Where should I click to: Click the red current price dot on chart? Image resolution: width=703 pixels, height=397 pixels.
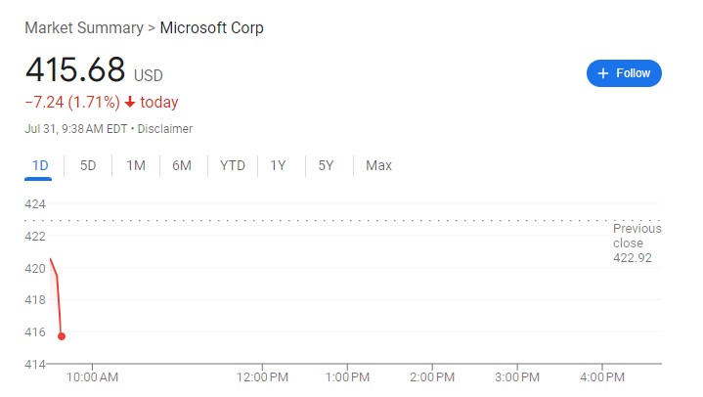tap(62, 336)
